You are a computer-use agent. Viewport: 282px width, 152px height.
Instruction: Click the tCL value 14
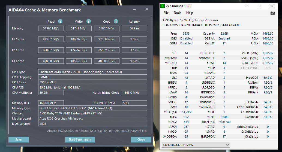[186, 53]
